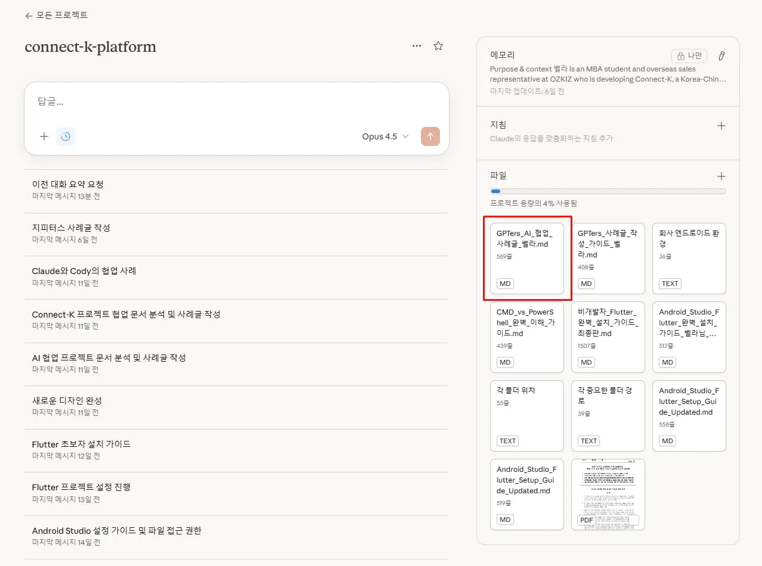This screenshot has width=762, height=566.
Task: Click the project capacity usage progress bar
Action: click(x=608, y=191)
